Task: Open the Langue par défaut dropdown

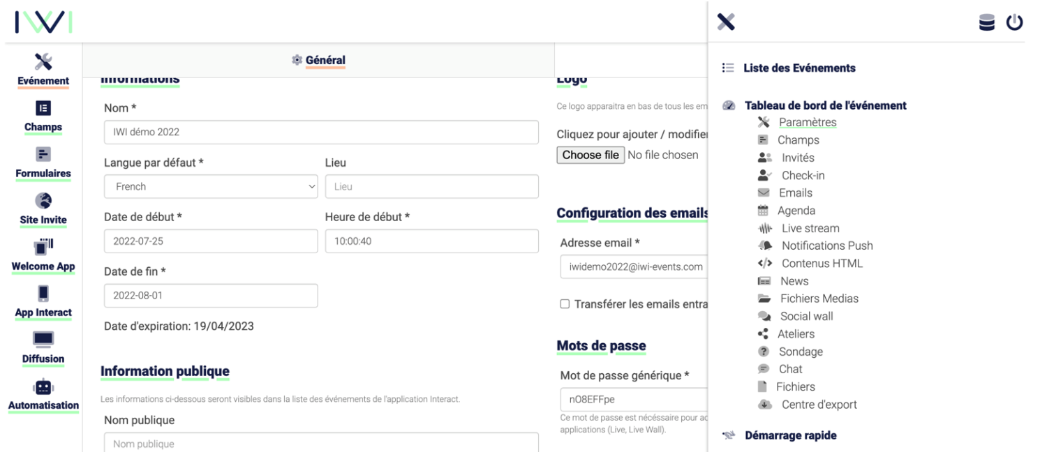Action: point(211,186)
